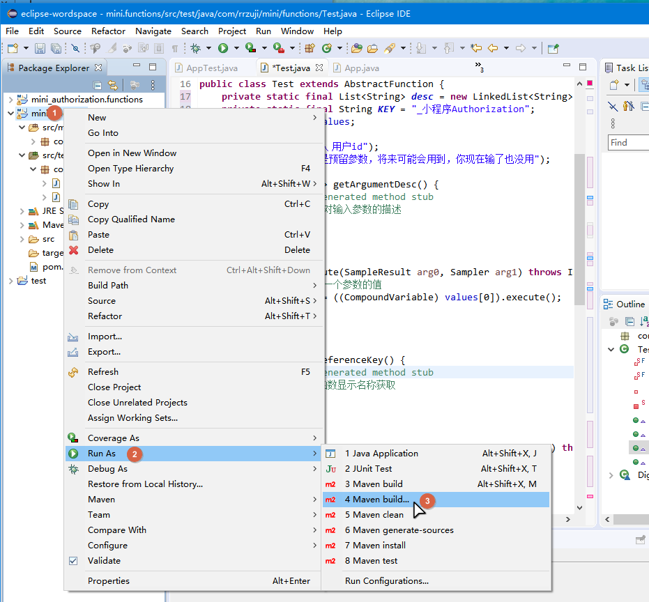Close the Test.java editor tab
Image resolution: width=649 pixels, height=602 pixels.
click(x=319, y=68)
